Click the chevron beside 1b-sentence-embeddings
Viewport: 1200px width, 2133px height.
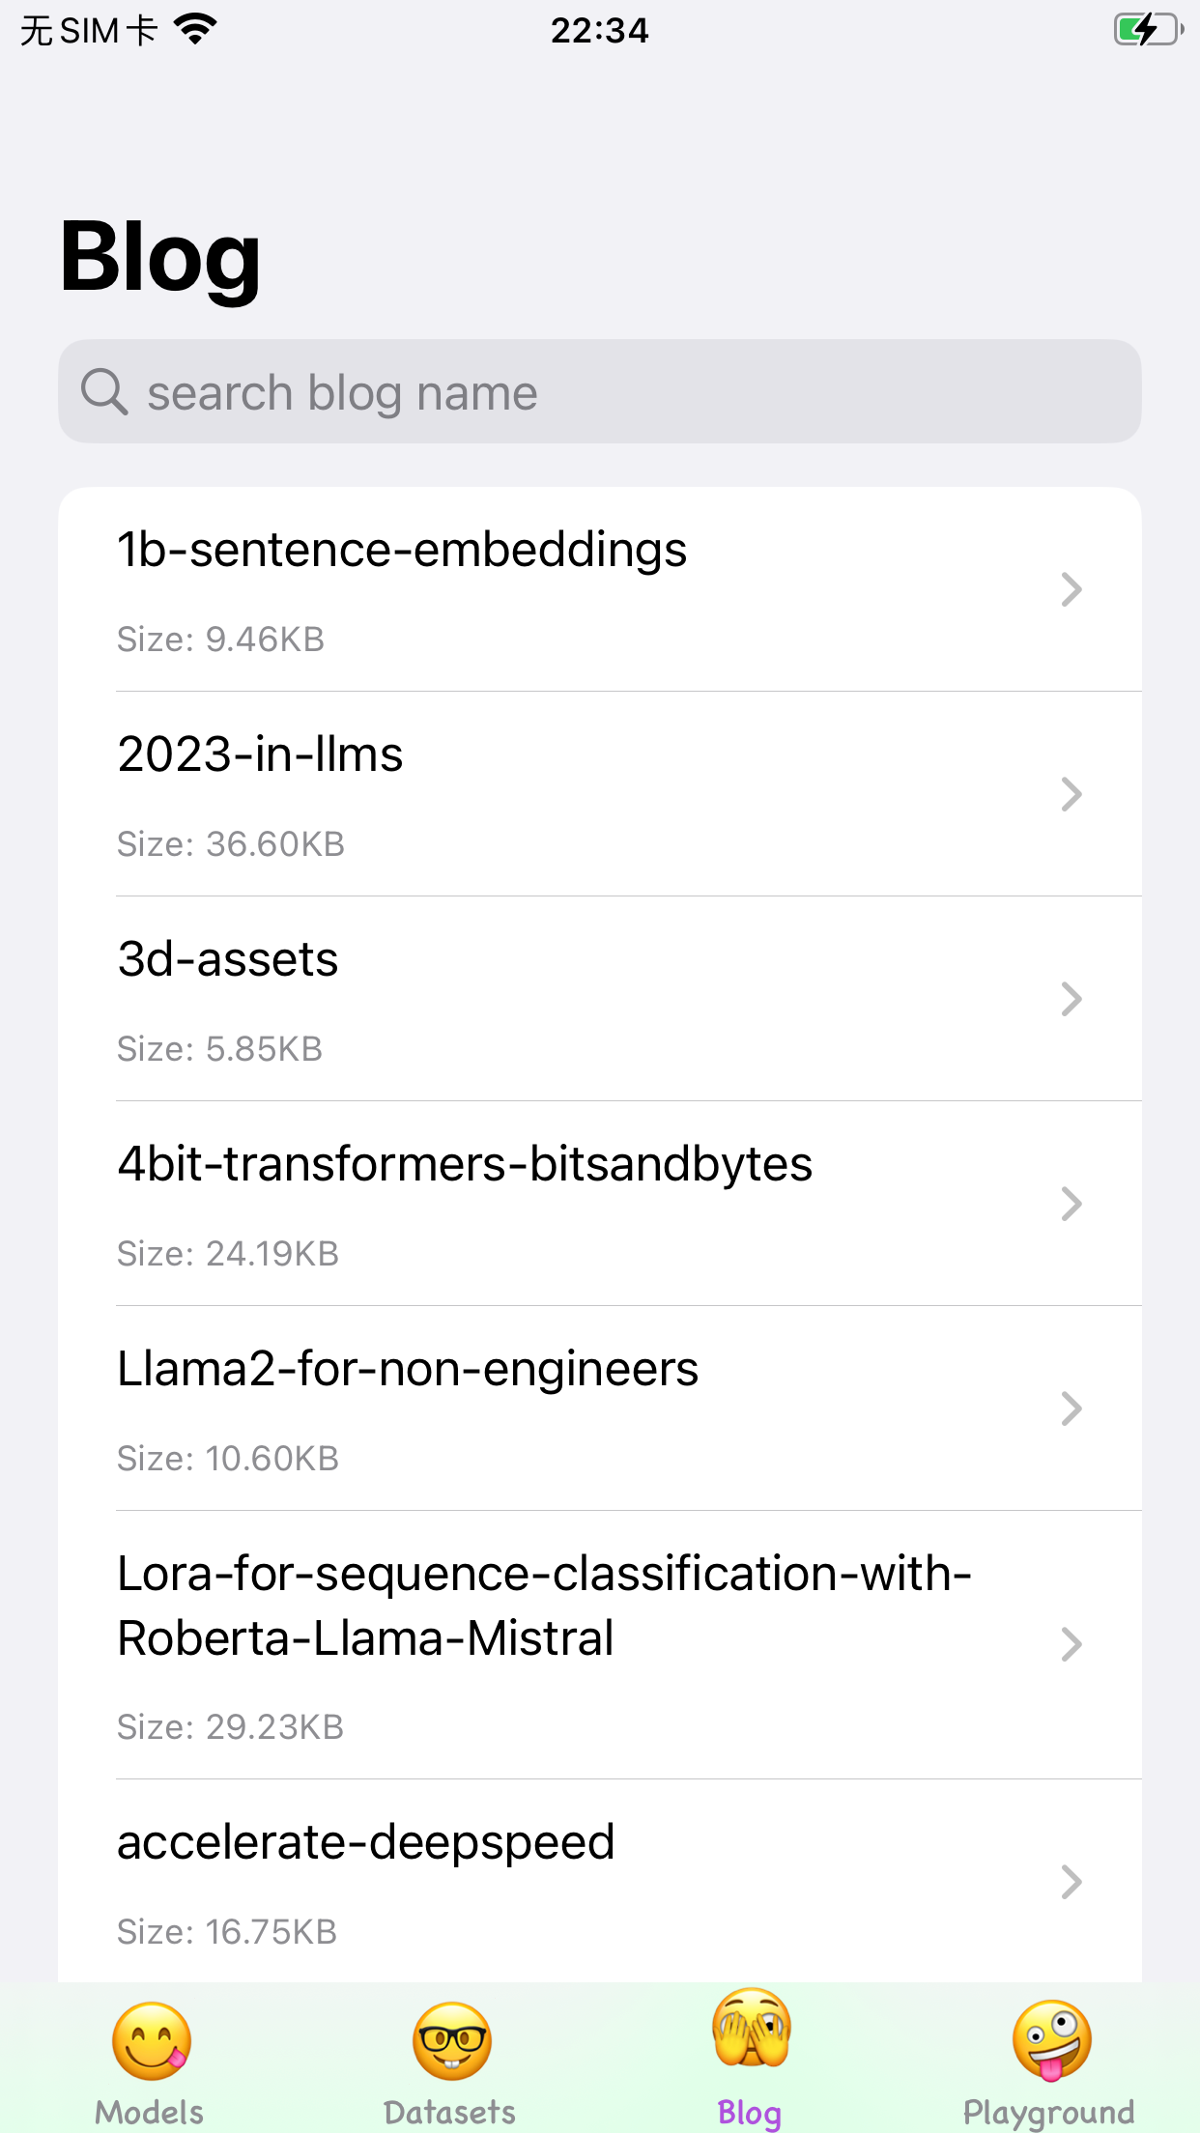[x=1071, y=589]
